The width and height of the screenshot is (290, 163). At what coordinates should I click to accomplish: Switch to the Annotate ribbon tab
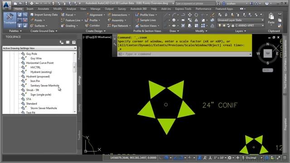[x=43, y=9]
